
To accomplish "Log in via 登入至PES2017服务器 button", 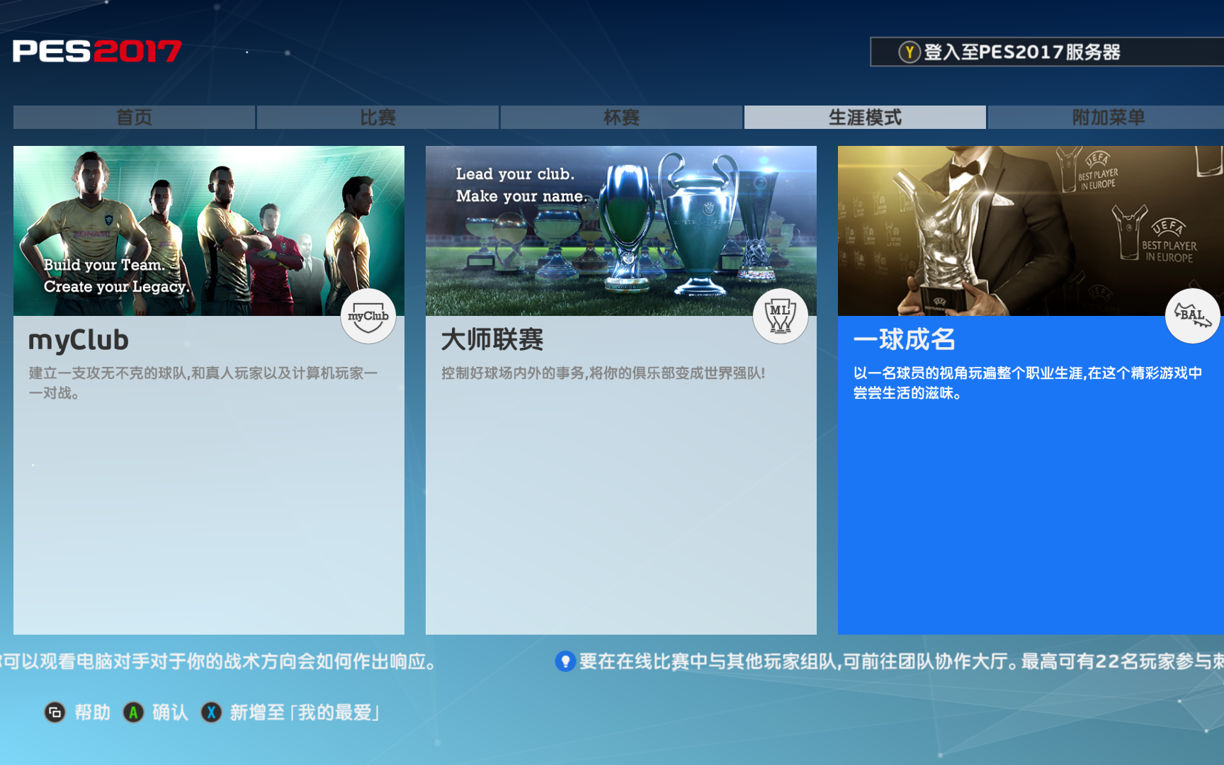I will [x=1047, y=52].
